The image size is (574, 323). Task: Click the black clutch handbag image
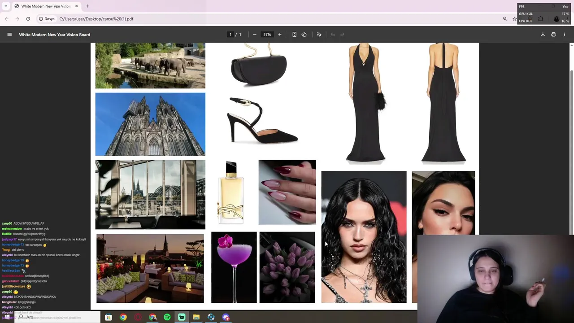coord(258,65)
